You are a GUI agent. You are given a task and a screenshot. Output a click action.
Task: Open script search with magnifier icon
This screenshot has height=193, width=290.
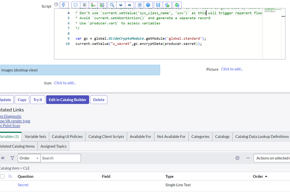pos(112,5)
